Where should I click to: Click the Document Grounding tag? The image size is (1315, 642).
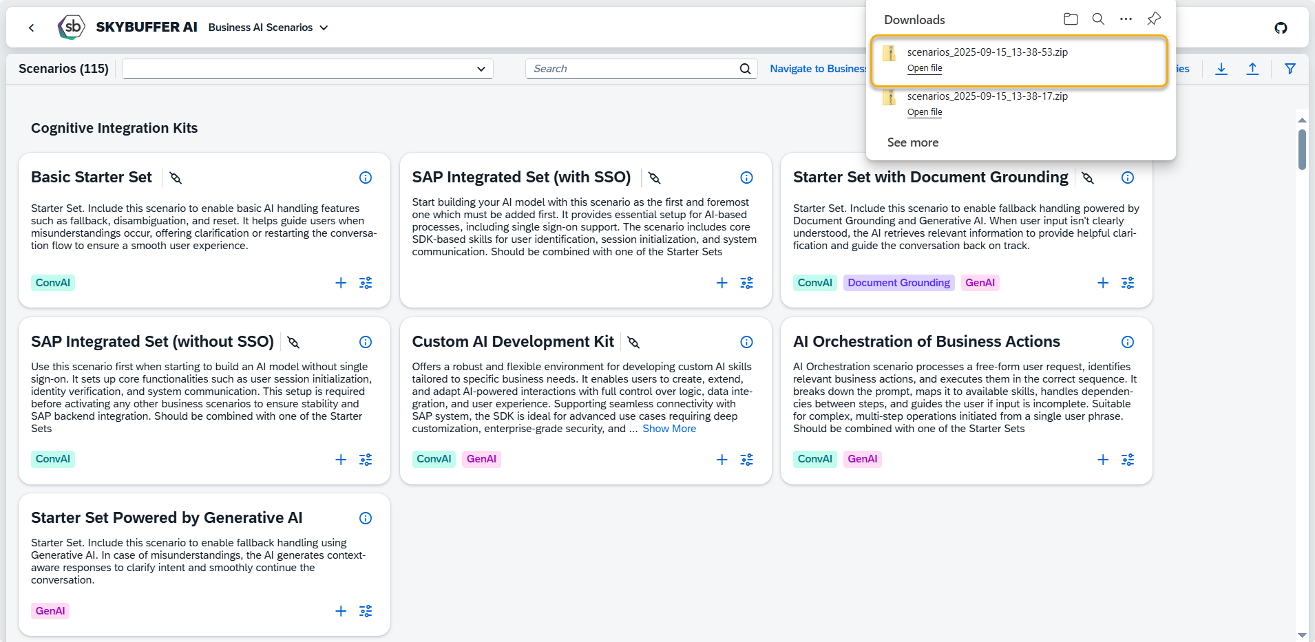[898, 283]
